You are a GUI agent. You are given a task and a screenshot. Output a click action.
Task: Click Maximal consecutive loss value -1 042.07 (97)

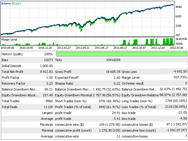177,130
